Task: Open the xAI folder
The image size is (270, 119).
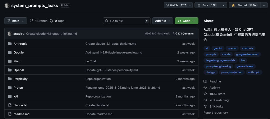Action: (16, 96)
